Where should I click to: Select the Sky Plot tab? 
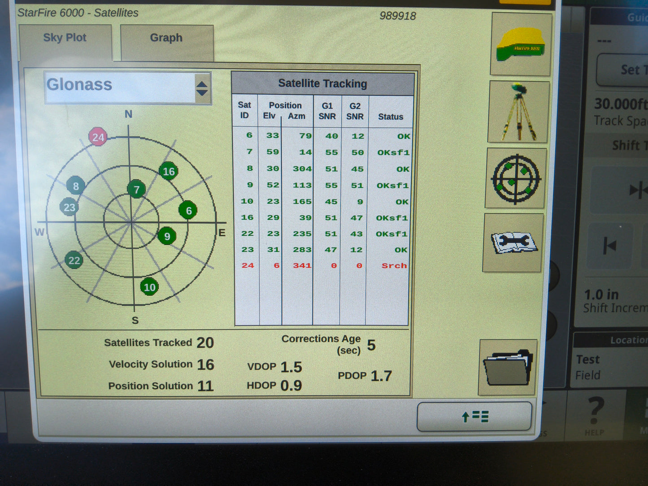click(x=65, y=38)
